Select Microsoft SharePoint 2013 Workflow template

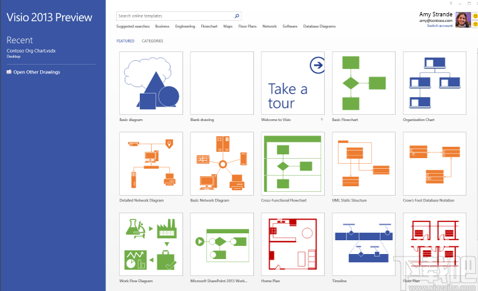click(x=222, y=245)
